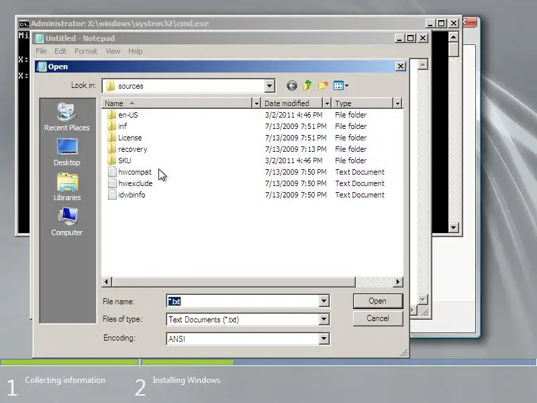Image resolution: width=537 pixels, height=403 pixels.
Task: Click the cmd.exe title bar icon
Action: click(23, 24)
